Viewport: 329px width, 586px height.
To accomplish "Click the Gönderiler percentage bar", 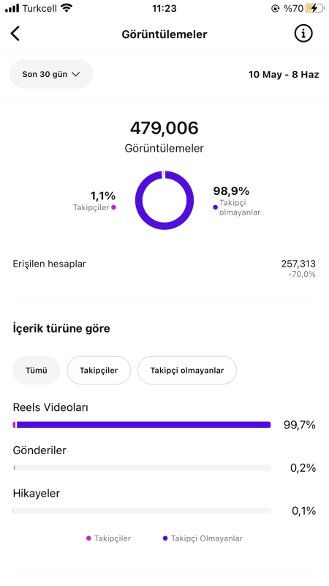I will [x=142, y=467].
